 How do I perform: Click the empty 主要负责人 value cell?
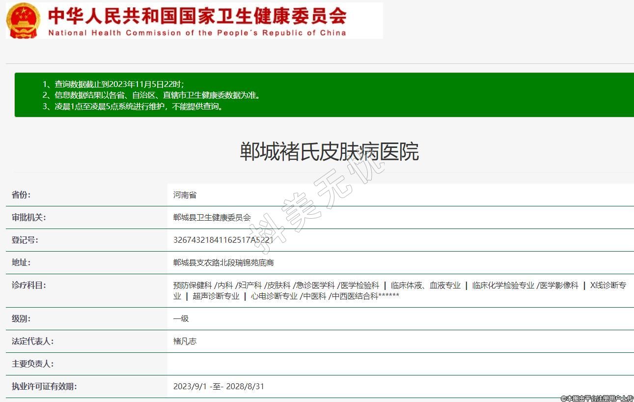click(x=400, y=364)
